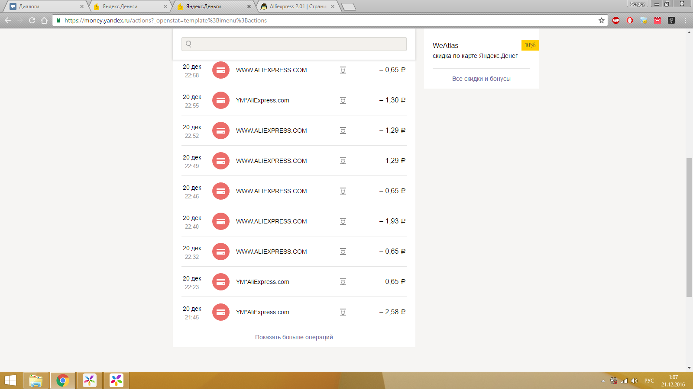
Task: Click the Chrome icon in the taskbar
Action: (x=63, y=380)
